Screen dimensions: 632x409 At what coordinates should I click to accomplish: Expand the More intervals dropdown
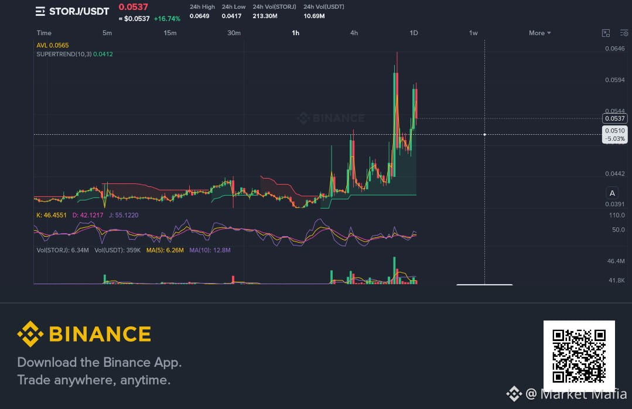tap(539, 33)
